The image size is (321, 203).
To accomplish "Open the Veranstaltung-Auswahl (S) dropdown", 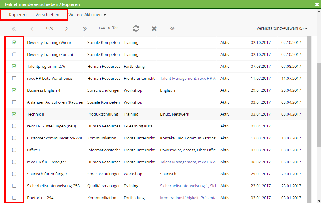I will pos(282,28).
